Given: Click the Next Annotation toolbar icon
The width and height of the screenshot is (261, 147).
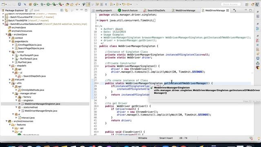Looking at the screenshot, I should point(111,4).
